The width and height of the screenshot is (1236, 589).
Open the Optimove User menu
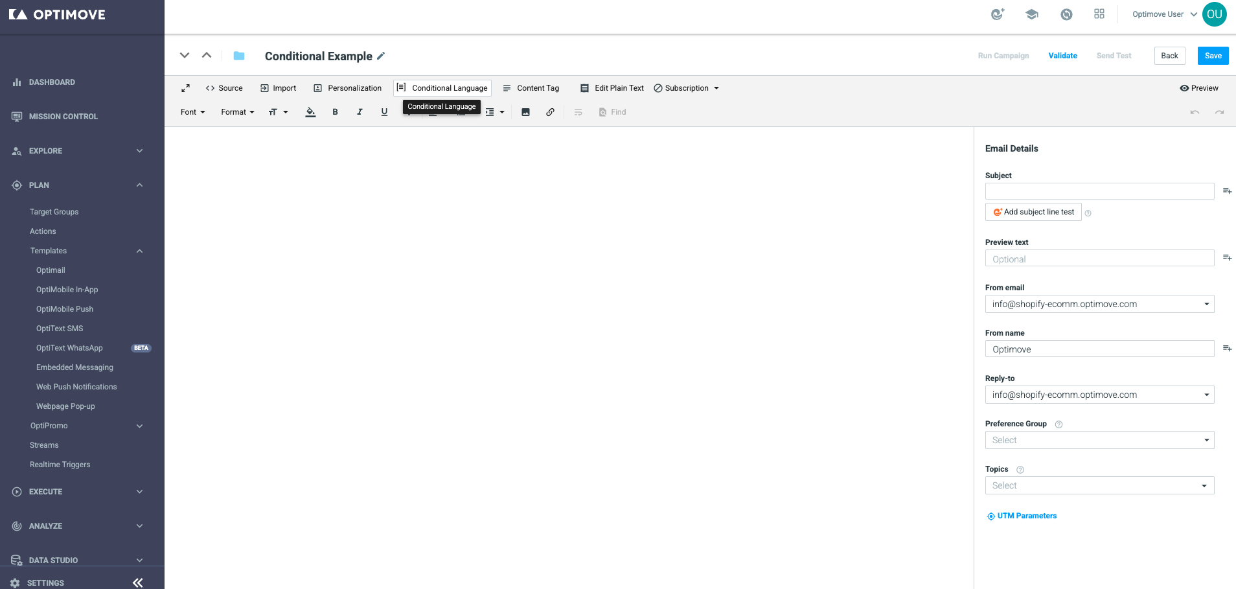tap(1164, 14)
